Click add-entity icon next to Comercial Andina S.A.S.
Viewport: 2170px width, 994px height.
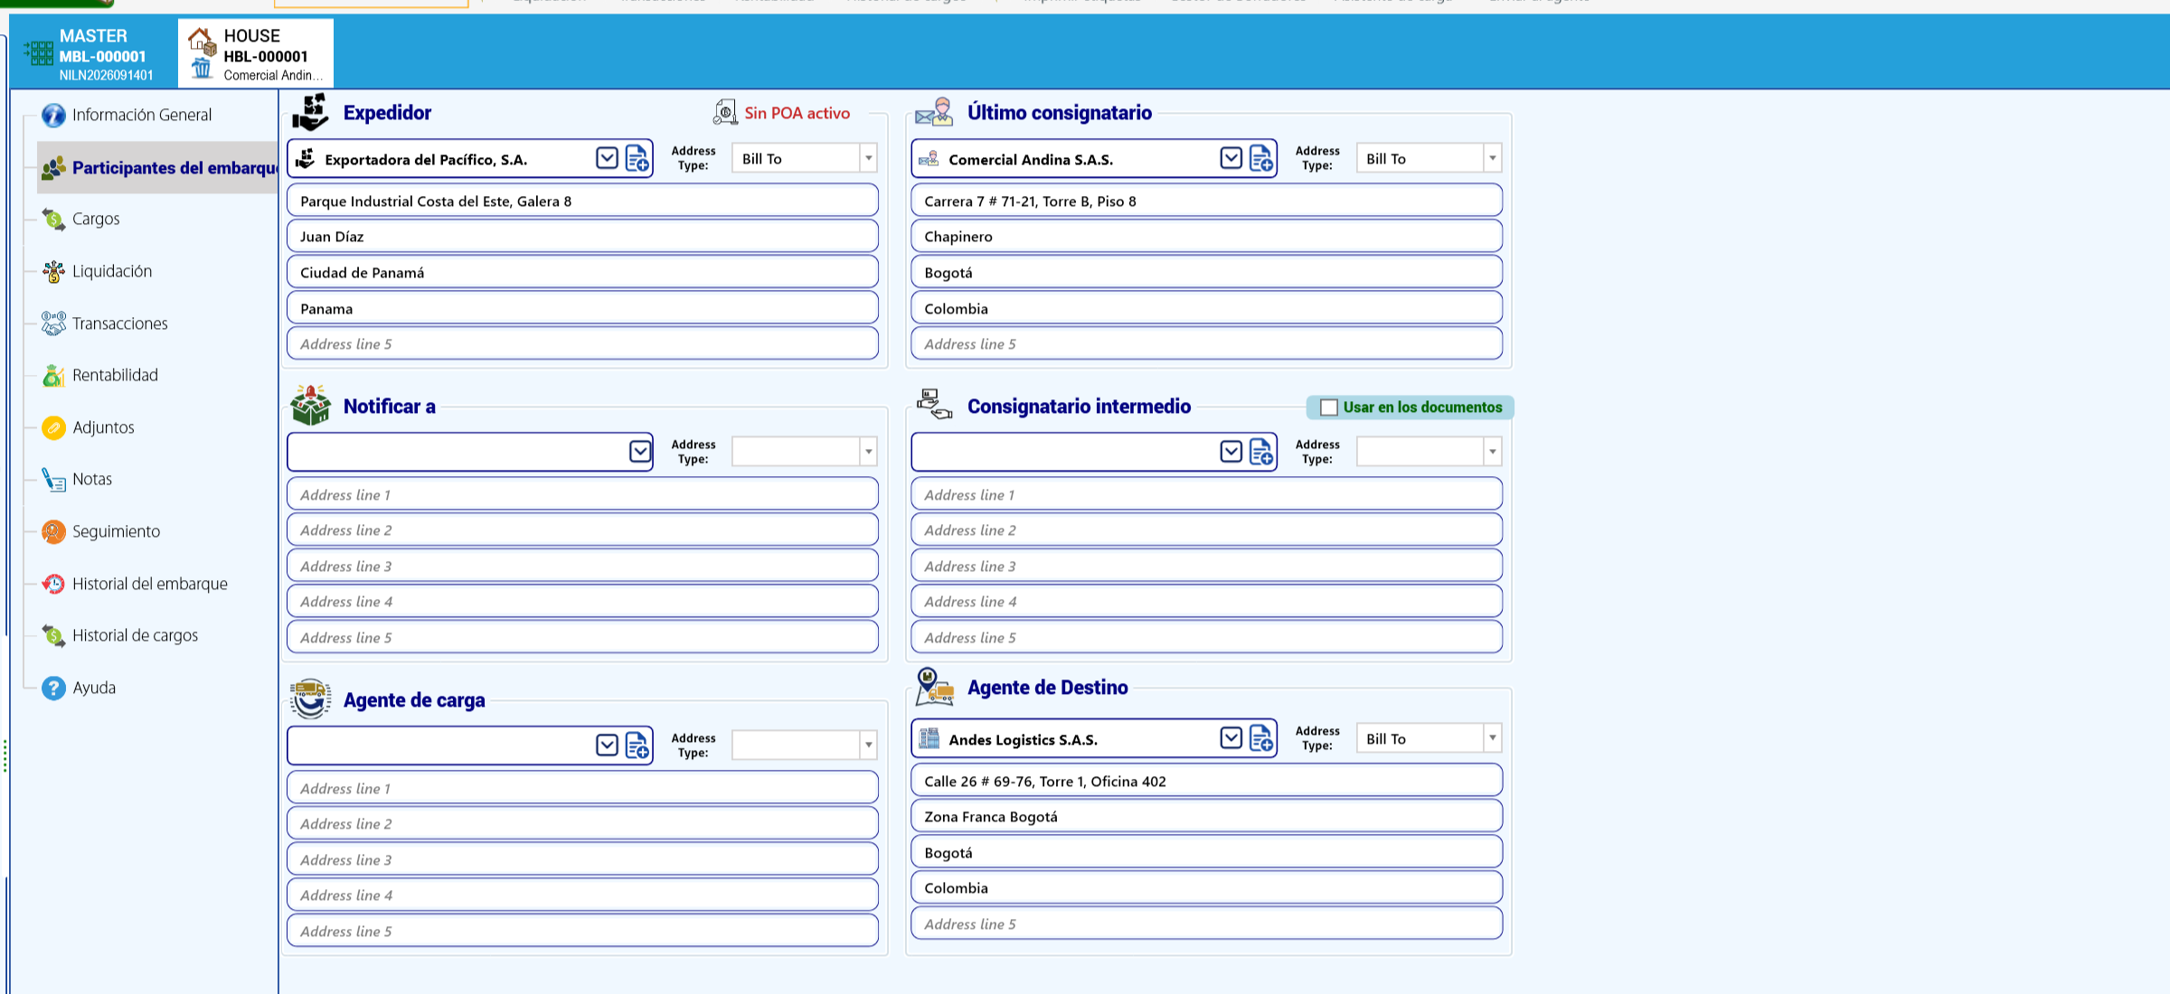click(x=1261, y=159)
